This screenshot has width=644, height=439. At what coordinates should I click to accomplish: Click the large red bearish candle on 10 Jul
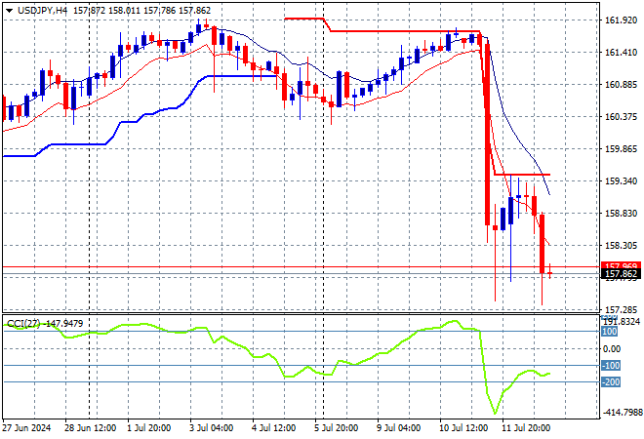(487, 134)
